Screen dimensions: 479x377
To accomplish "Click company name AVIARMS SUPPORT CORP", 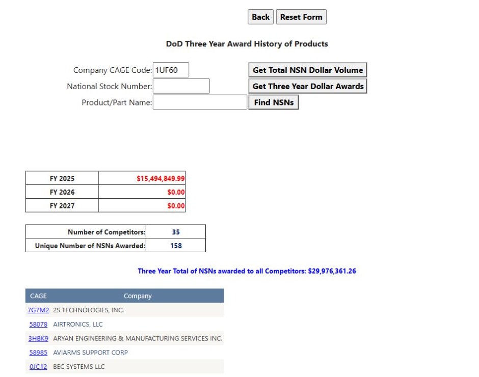I will 90,353.
